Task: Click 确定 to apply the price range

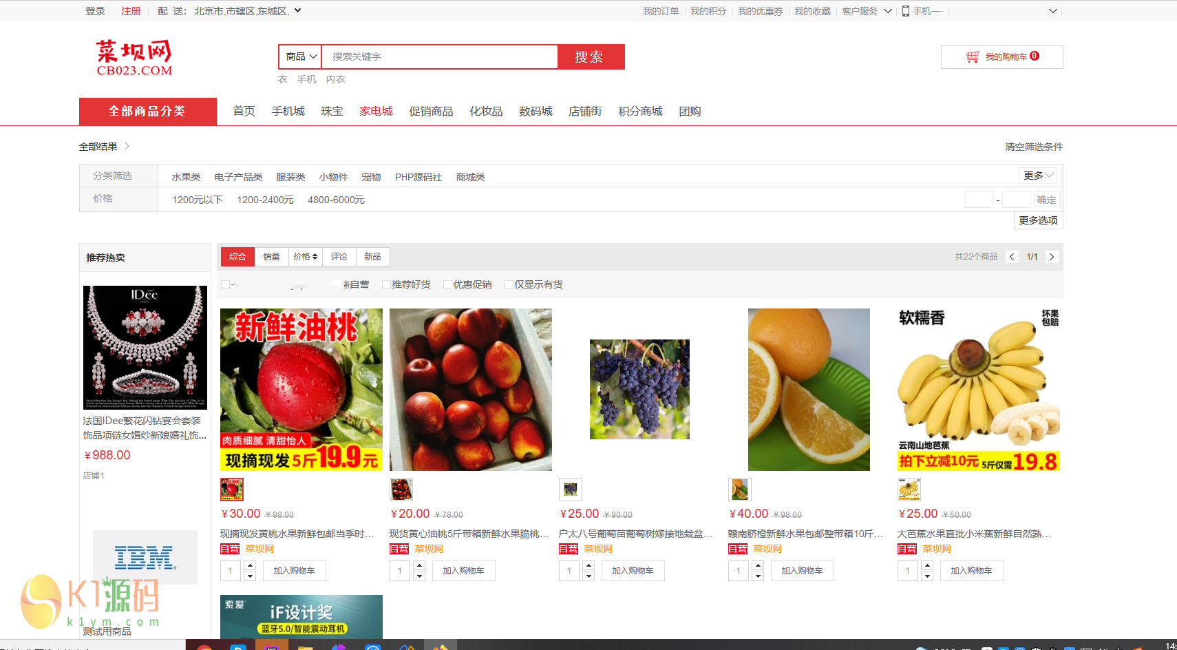Action: pos(1046,200)
